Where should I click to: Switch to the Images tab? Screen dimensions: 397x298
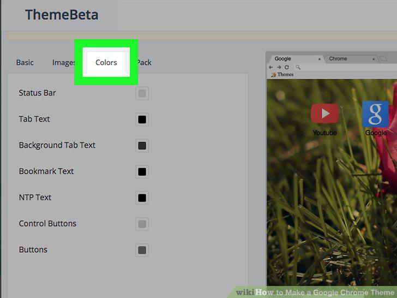click(64, 62)
